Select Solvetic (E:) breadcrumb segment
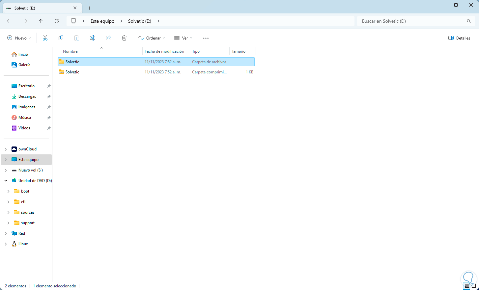 coord(140,21)
